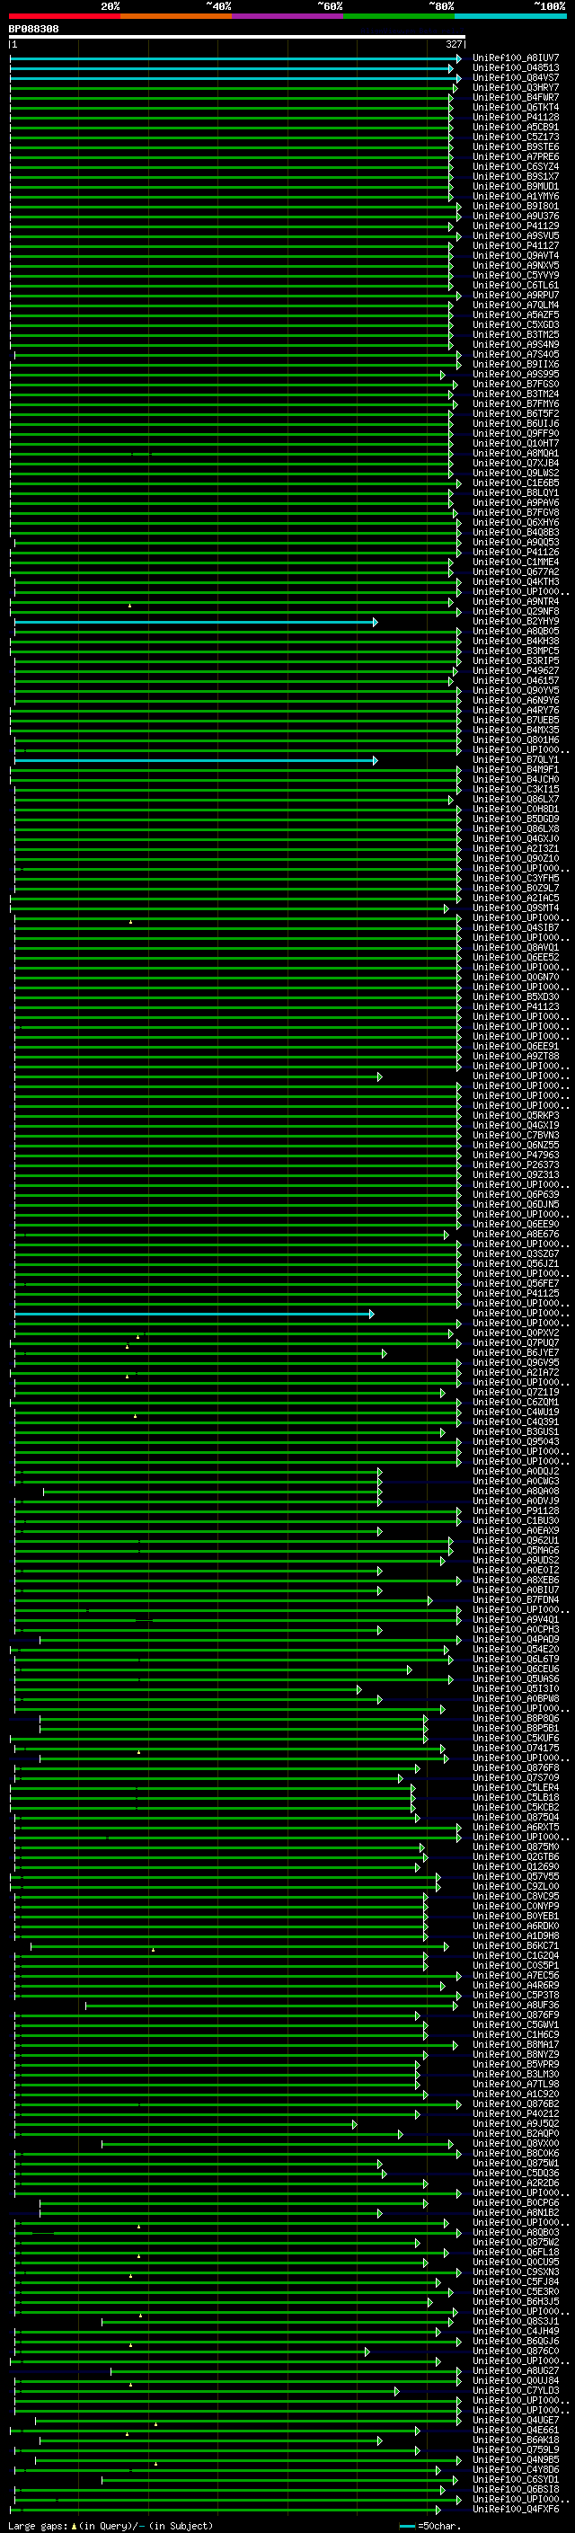View hit UniRef100_Q56FE7
This screenshot has width=575, height=2533.
[x=516, y=1283]
